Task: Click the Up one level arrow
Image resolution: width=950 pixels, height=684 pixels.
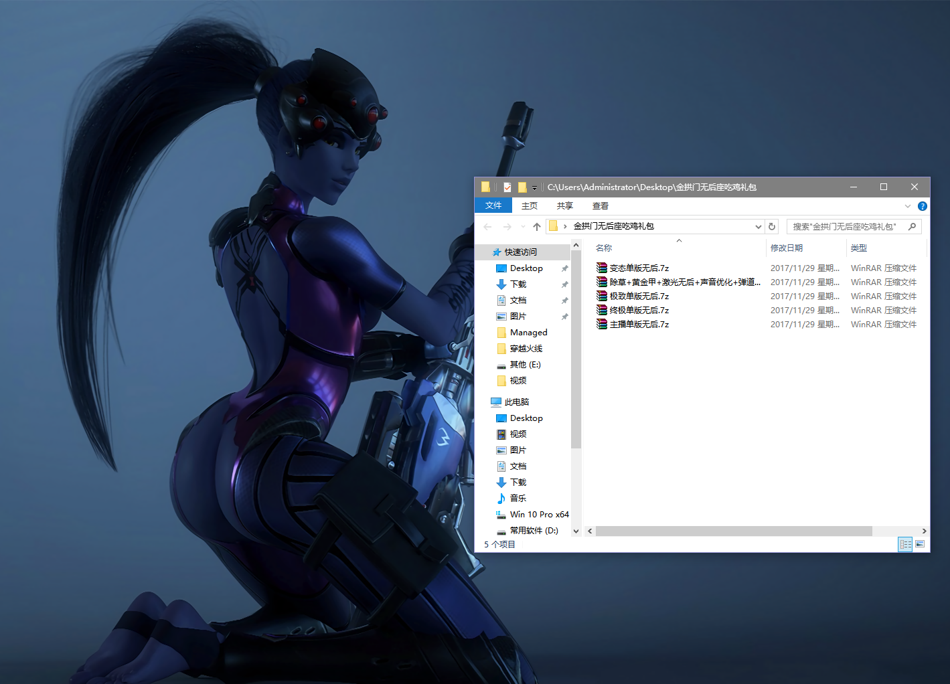Action: click(536, 227)
